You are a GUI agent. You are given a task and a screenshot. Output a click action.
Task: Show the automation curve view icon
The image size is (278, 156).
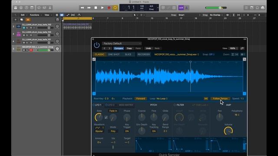[x=68, y=15]
